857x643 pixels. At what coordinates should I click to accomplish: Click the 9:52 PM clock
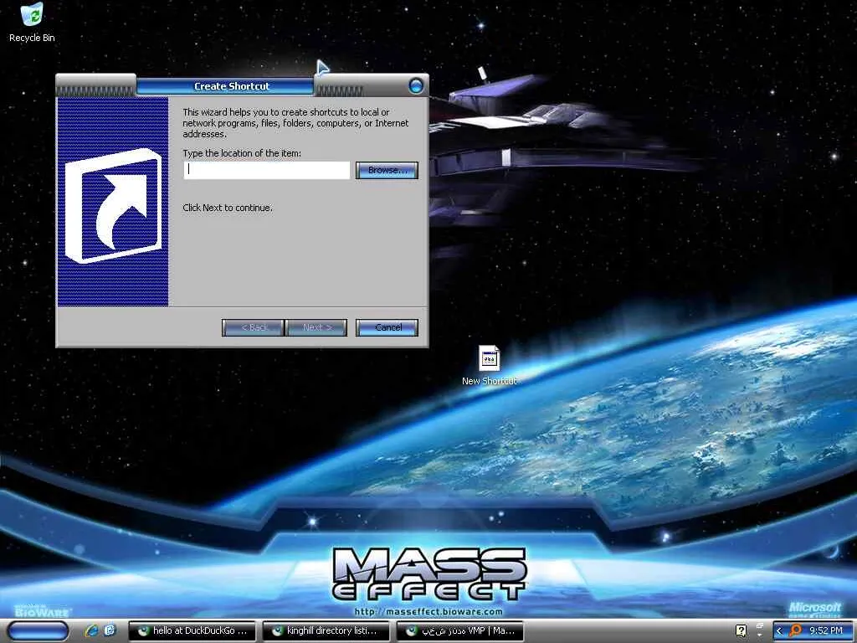(x=826, y=631)
